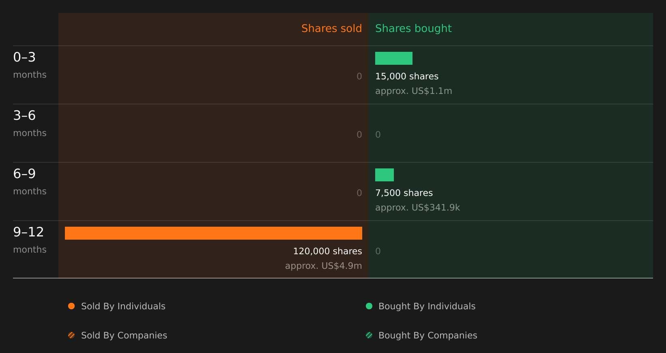
Task: Click the green 0–3 months bought bar
Action: [x=394, y=58]
